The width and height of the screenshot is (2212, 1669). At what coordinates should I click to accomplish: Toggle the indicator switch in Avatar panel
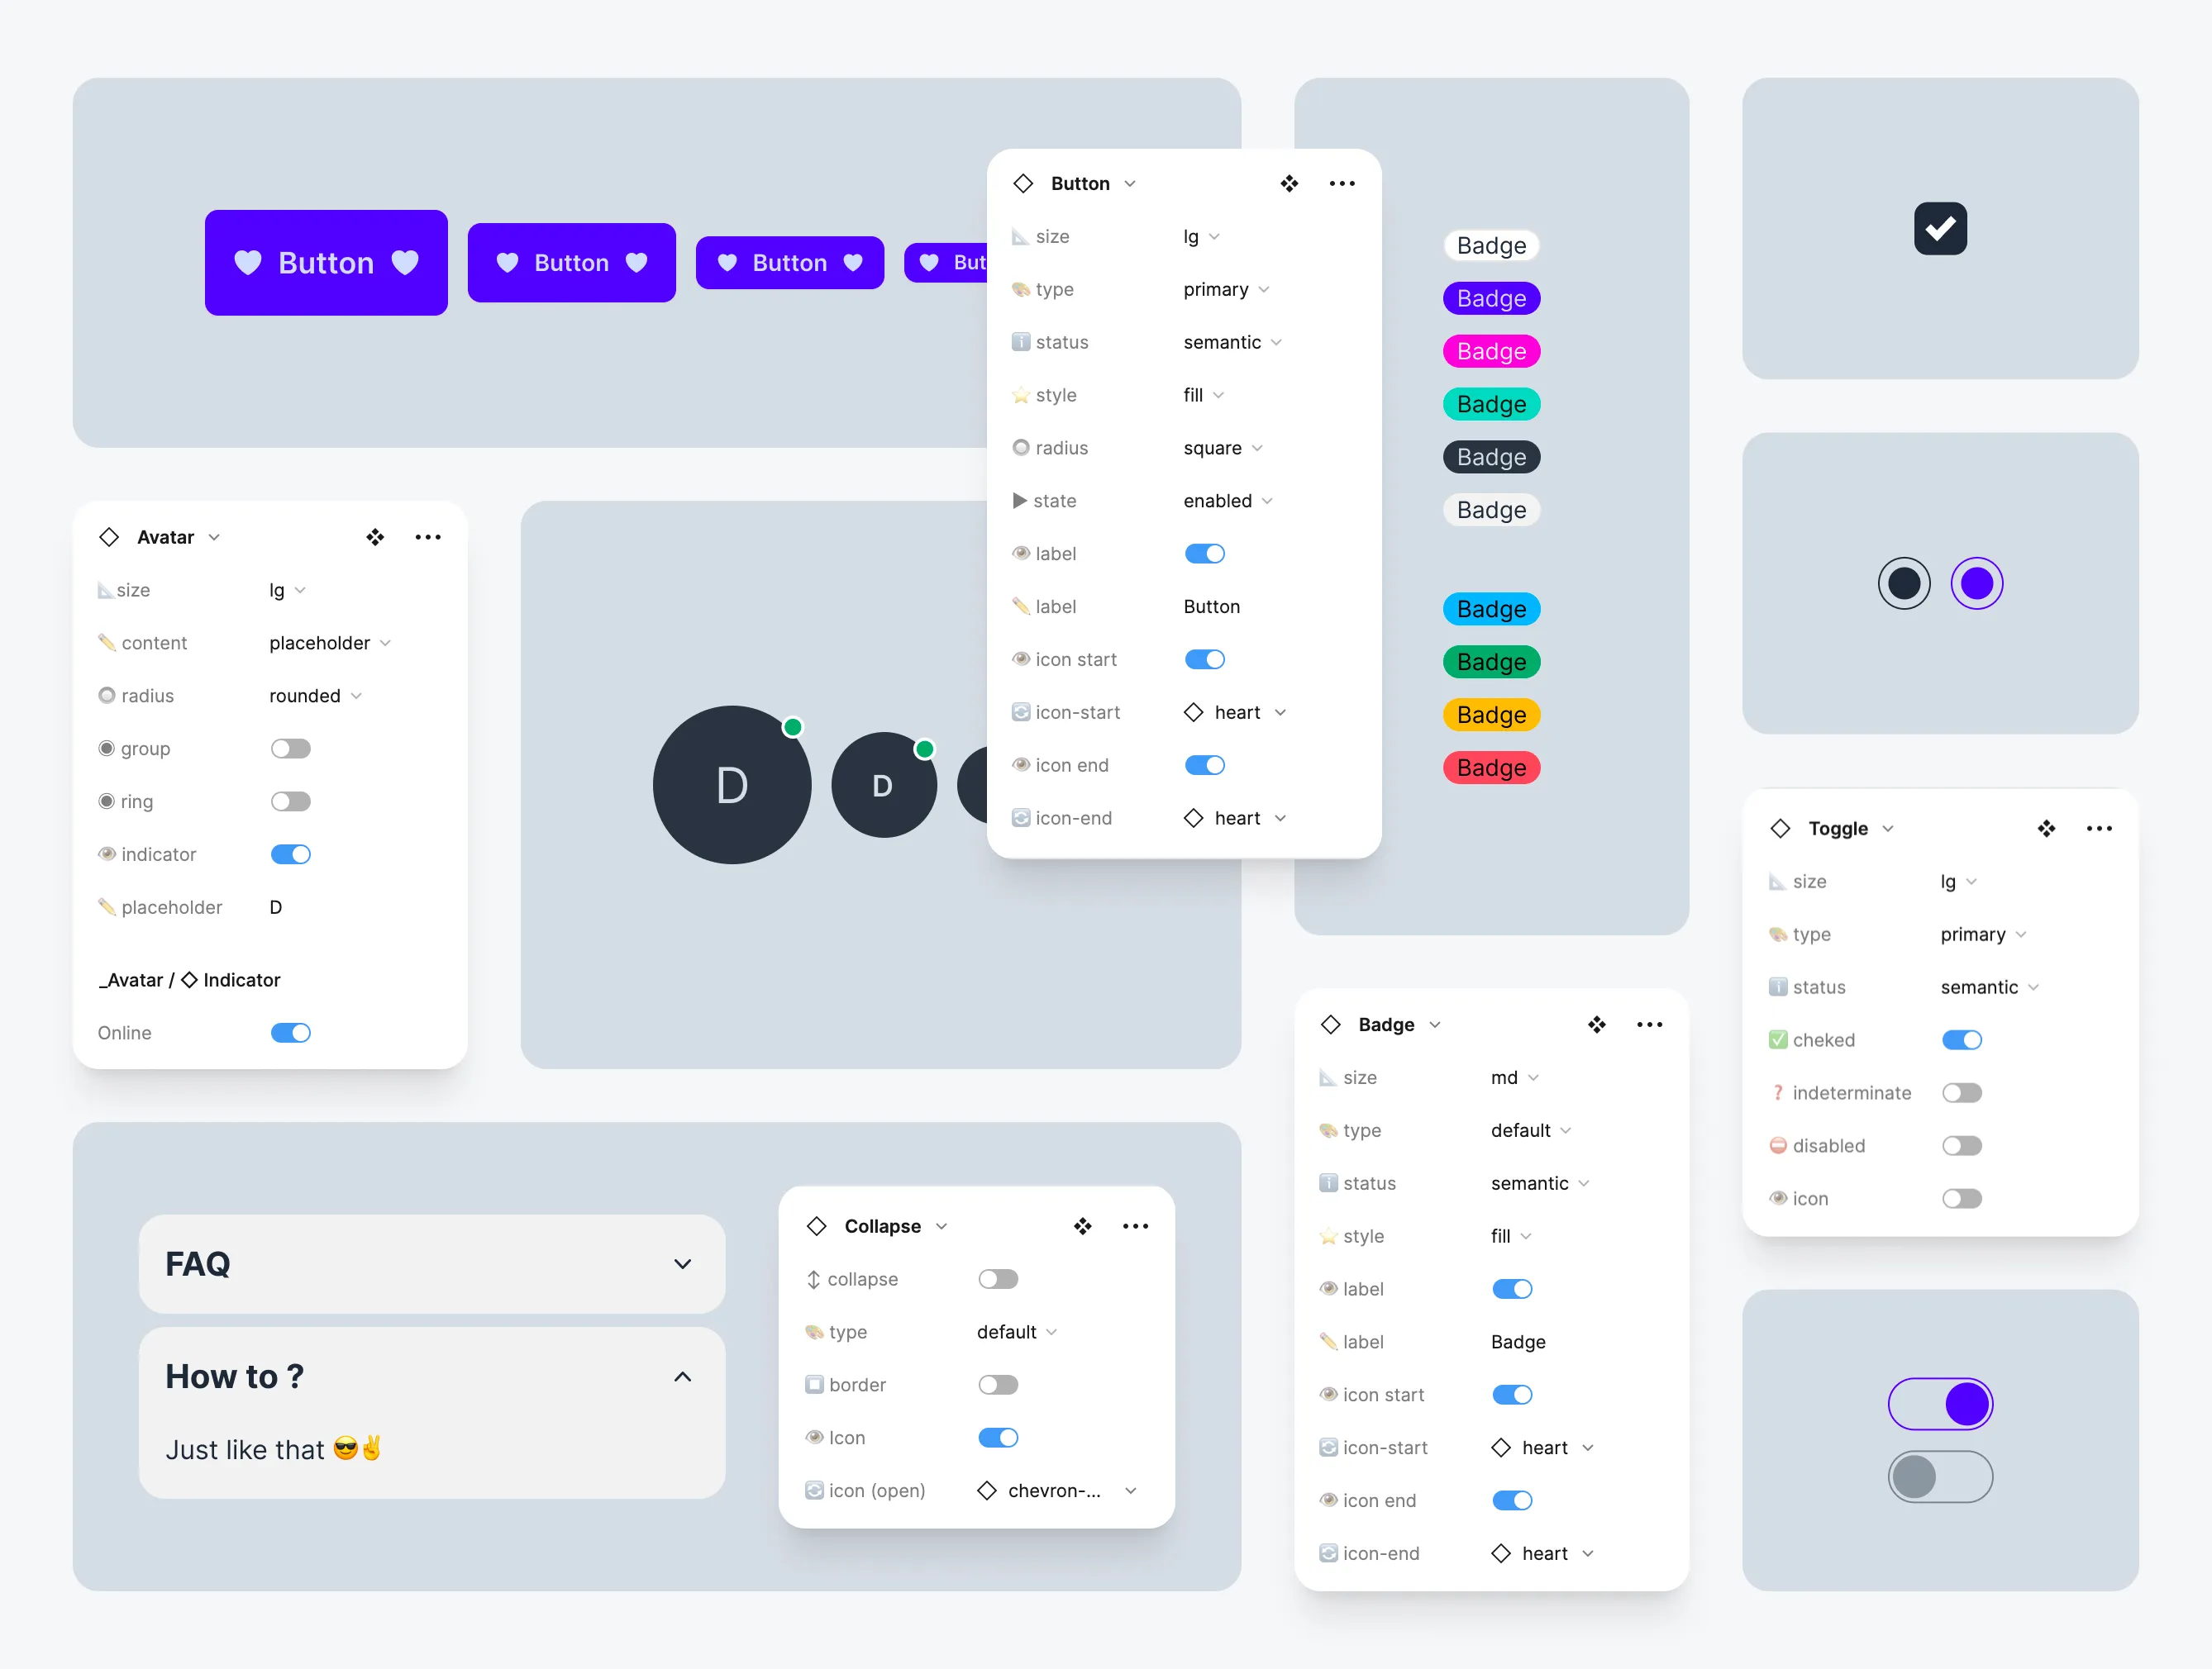pyautogui.click(x=291, y=854)
